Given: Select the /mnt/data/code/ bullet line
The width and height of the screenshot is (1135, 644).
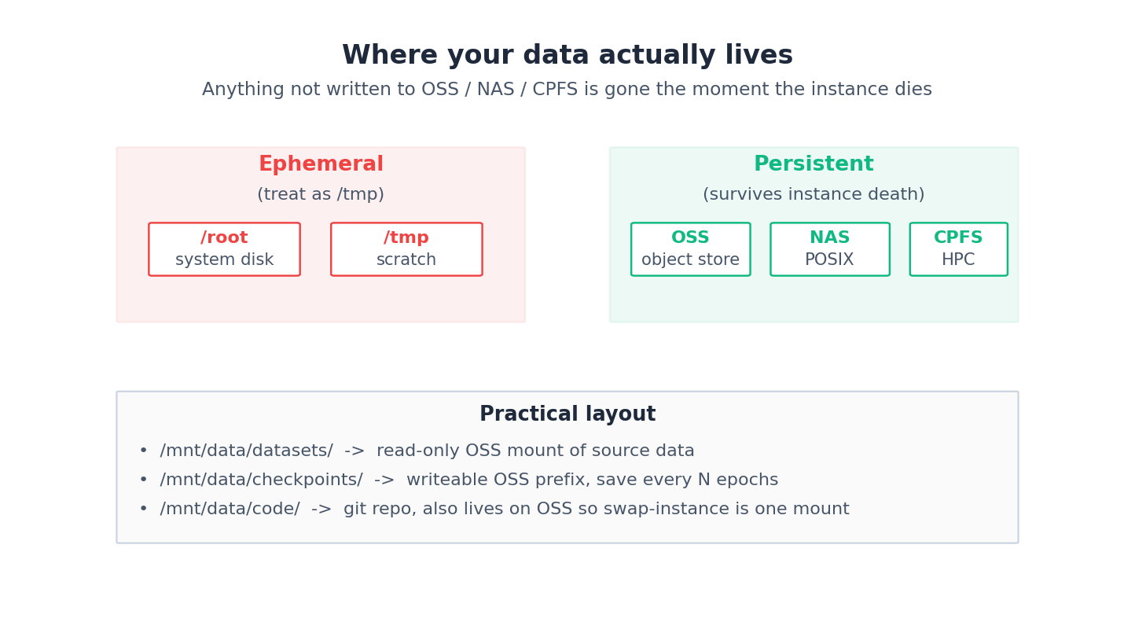Looking at the screenshot, I should [494, 510].
